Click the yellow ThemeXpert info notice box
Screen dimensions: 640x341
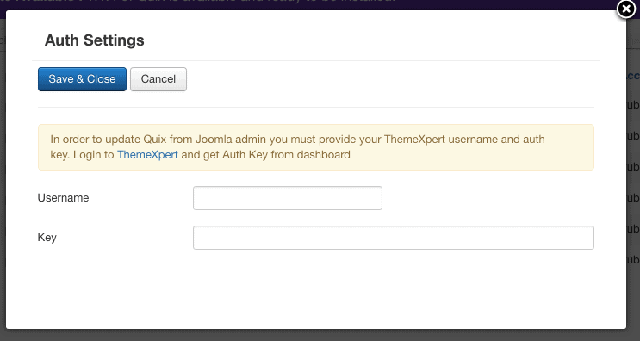pos(316,147)
